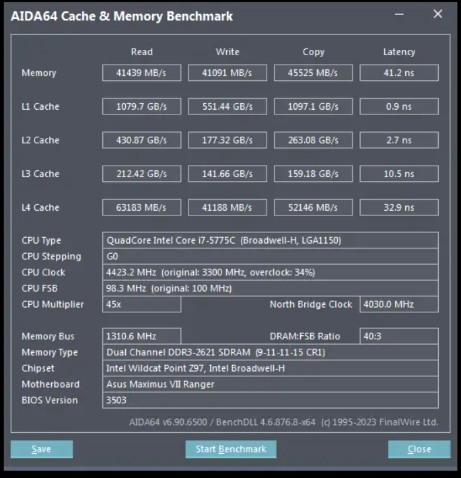Select L3 Cache copy 159.18 GB/s
Screen dimensions: 461x478
pyautogui.click(x=313, y=174)
